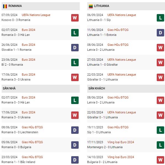Click the D badge for Lithuania 1-1 Estonia
This screenshot has width=165, height=165.
click(x=160, y=33)
